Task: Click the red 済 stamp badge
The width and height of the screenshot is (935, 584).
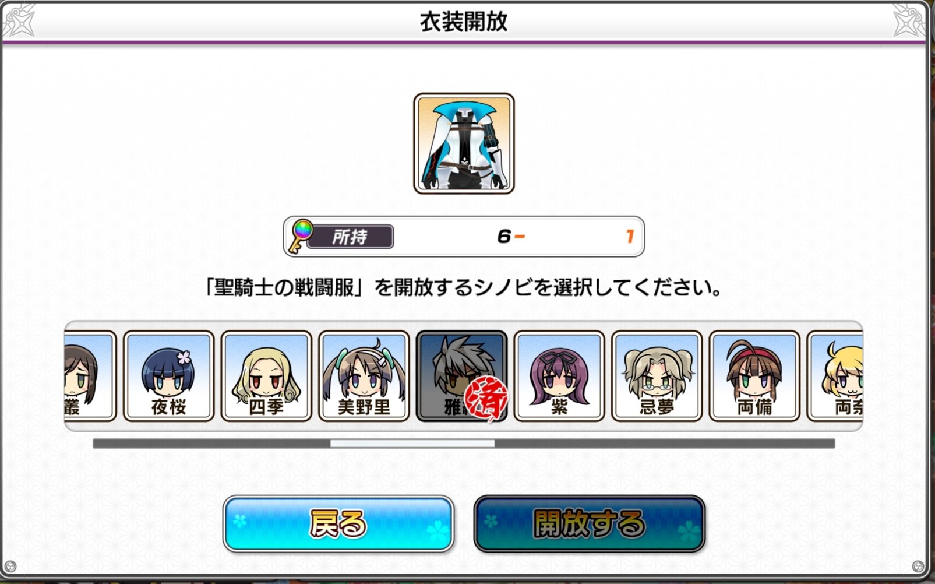Action: [486, 399]
